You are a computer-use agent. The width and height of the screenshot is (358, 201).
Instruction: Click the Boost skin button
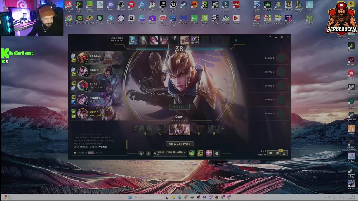click(x=179, y=107)
